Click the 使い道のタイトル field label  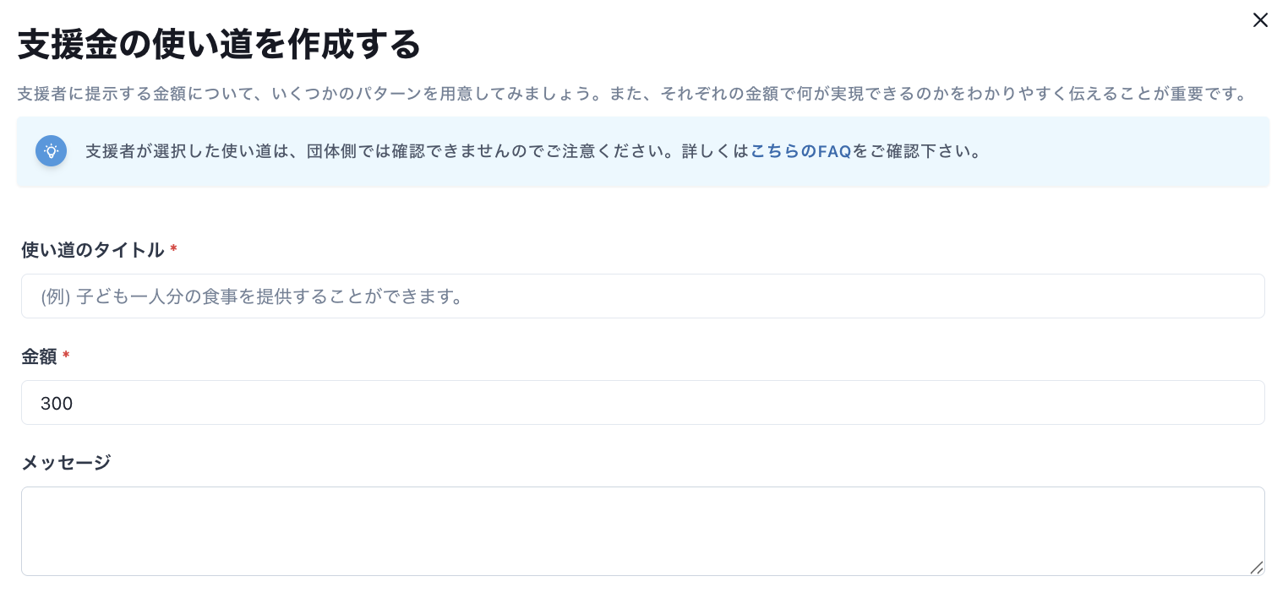click(x=92, y=250)
